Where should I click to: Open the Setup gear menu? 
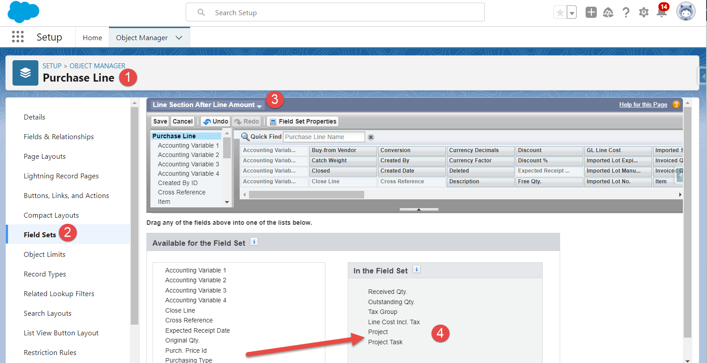(644, 12)
